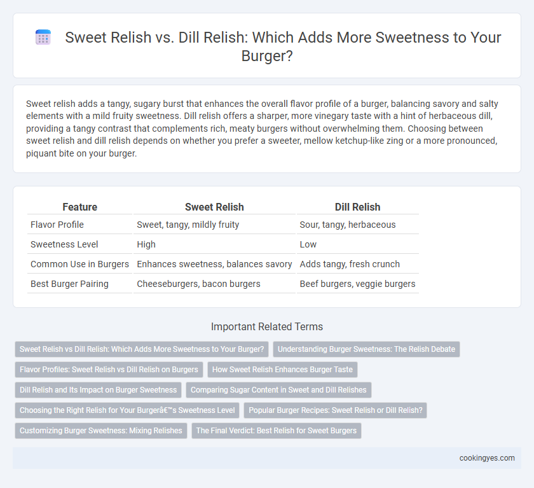Open 'Understanding Burger Sweetness: The Relish Debate' tag
Screen dimensions: 534x488
click(x=366, y=349)
